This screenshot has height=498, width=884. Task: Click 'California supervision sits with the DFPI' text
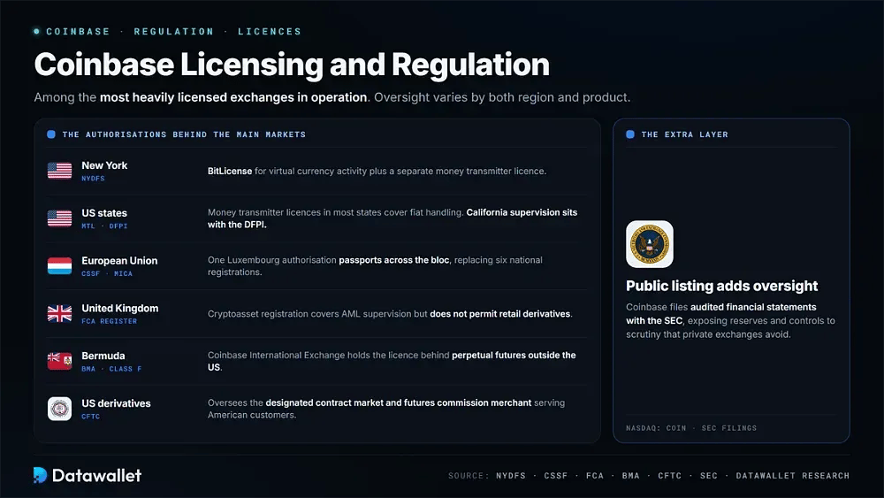[x=392, y=218]
